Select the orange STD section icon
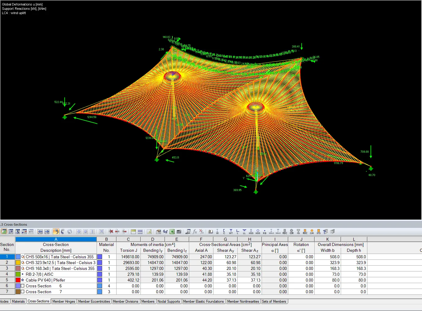The width and height of the screenshot is (422, 311). 319,232
